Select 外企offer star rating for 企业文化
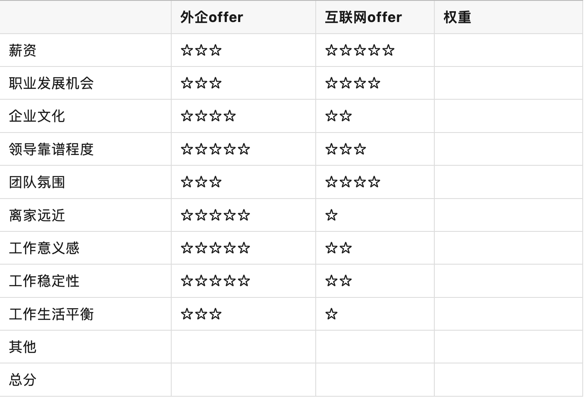The image size is (584, 398). (x=208, y=116)
